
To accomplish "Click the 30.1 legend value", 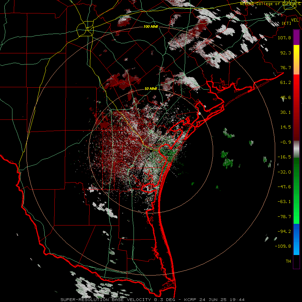I will (x=286, y=112).
